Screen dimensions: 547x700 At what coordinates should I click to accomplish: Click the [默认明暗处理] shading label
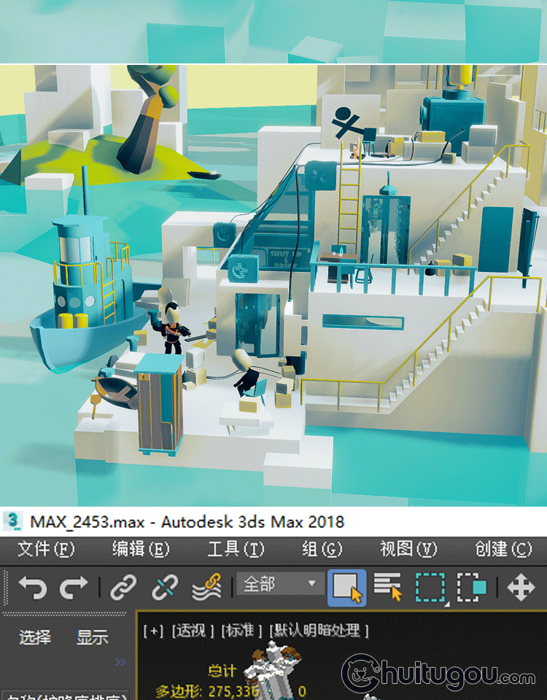[x=319, y=631]
